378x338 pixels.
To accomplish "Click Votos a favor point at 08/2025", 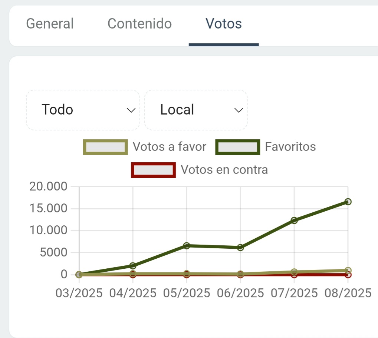I will tap(348, 271).
